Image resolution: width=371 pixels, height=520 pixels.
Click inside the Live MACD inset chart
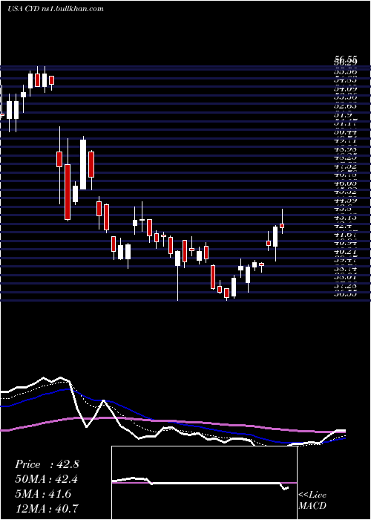(x=204, y=483)
